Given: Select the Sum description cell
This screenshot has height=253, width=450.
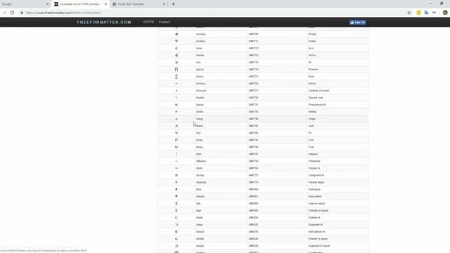Looking at the screenshot, I should [337, 77].
